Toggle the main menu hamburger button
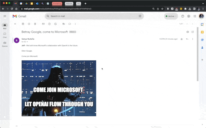 pyautogui.click(x=5, y=16)
